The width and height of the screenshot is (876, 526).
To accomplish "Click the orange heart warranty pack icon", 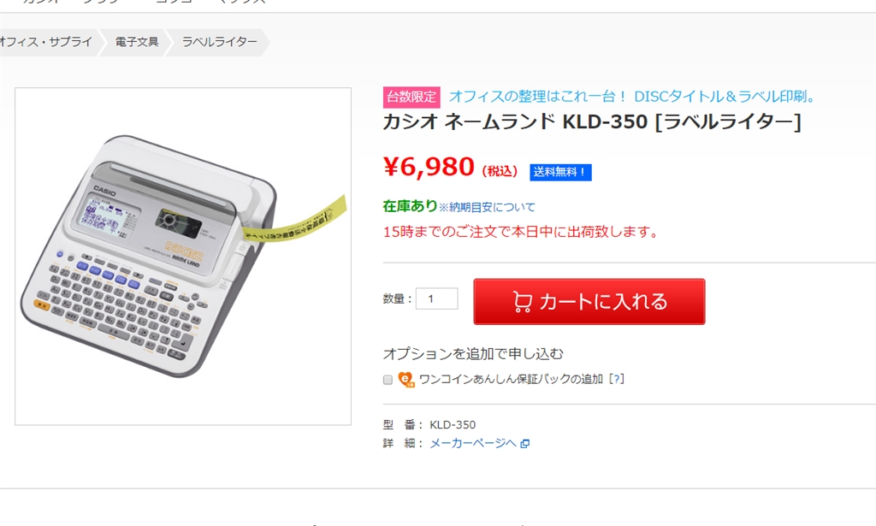I will coord(406,380).
